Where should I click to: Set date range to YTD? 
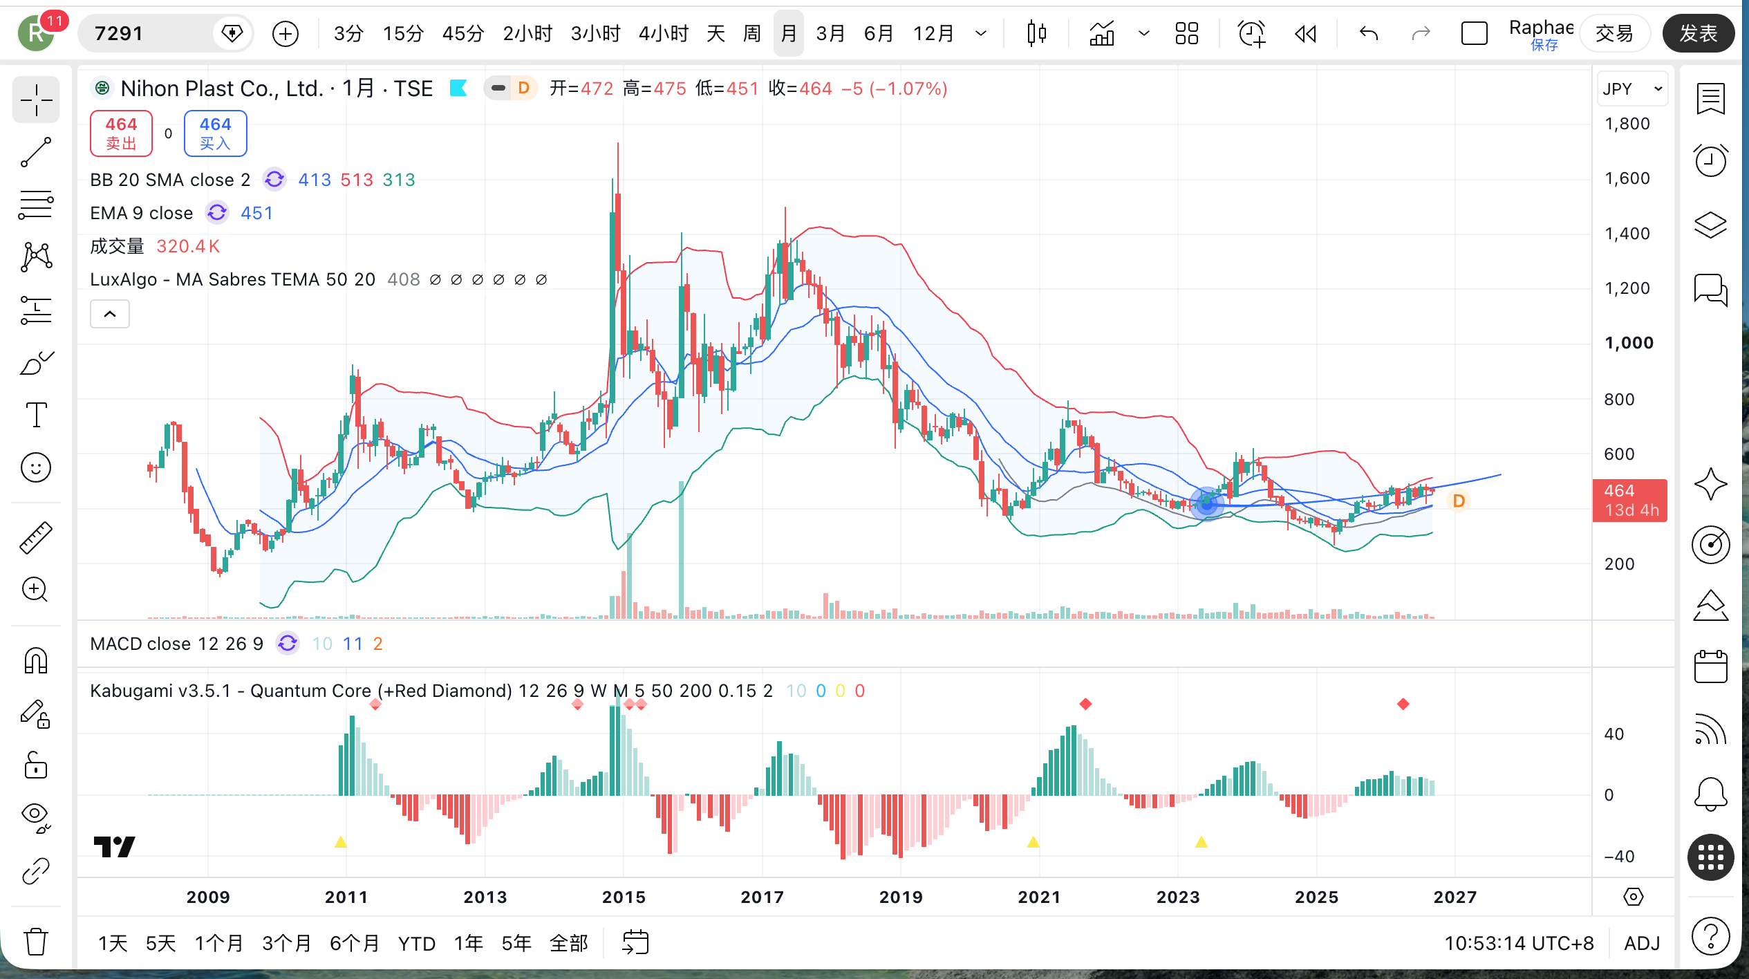coord(417,943)
